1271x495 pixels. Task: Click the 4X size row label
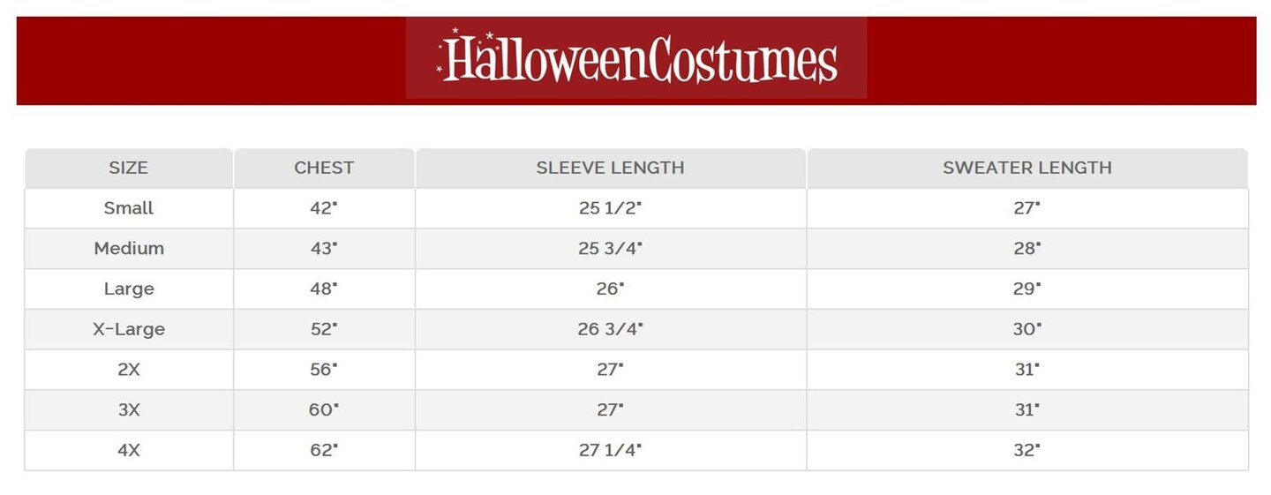[129, 450]
